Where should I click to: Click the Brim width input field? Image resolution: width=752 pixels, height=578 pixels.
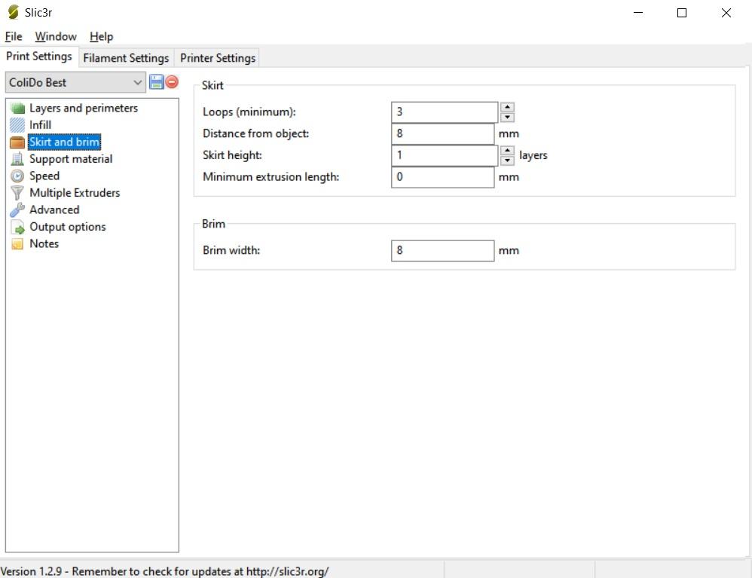pos(442,250)
